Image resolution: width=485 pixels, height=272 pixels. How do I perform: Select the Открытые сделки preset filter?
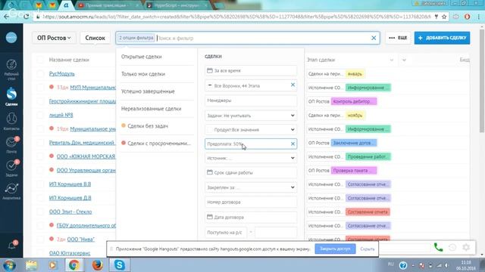(x=142, y=57)
